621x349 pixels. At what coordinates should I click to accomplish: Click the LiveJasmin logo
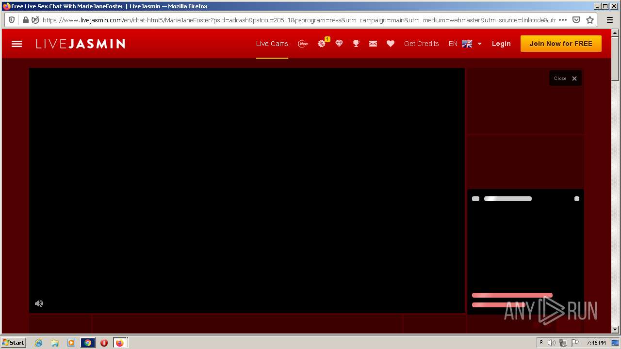[x=81, y=44]
